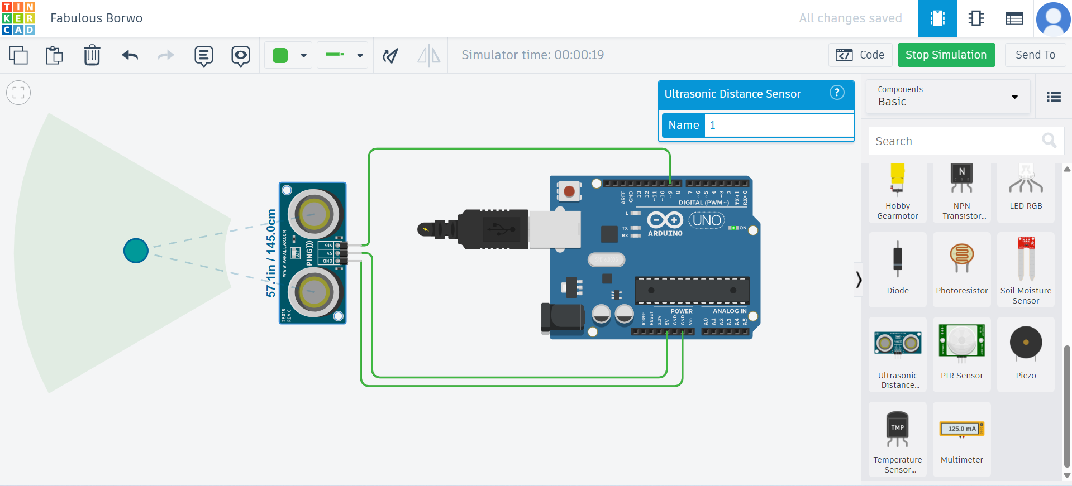
Task: Click the Arduino power barrel jack
Action: [x=563, y=318]
